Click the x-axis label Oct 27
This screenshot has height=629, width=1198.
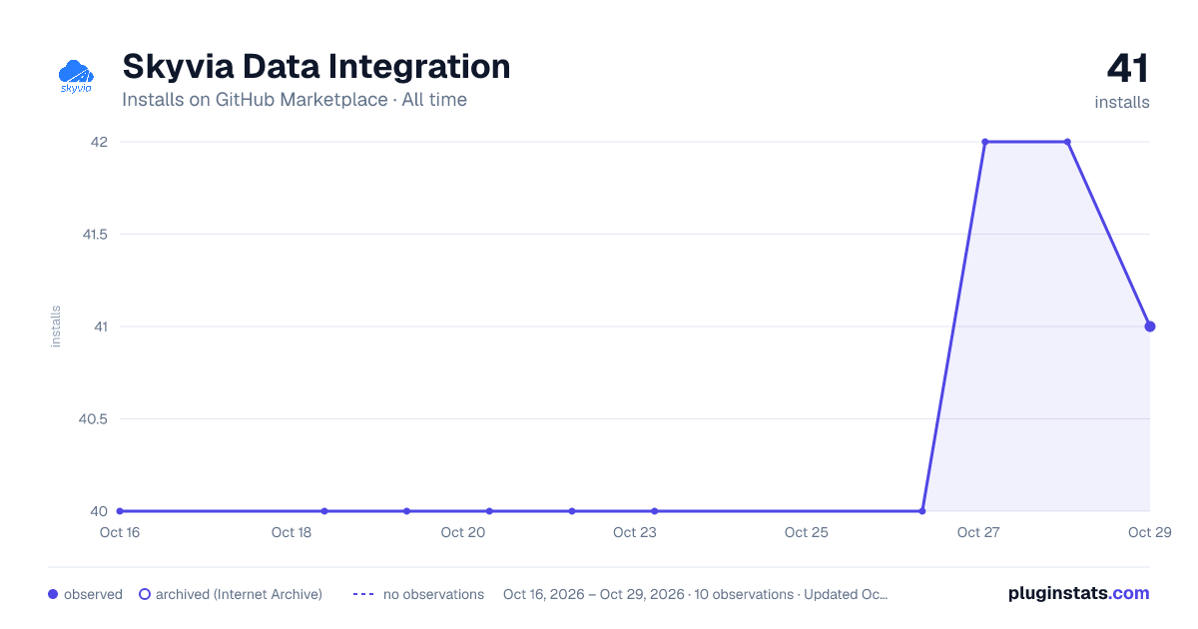coord(978,532)
